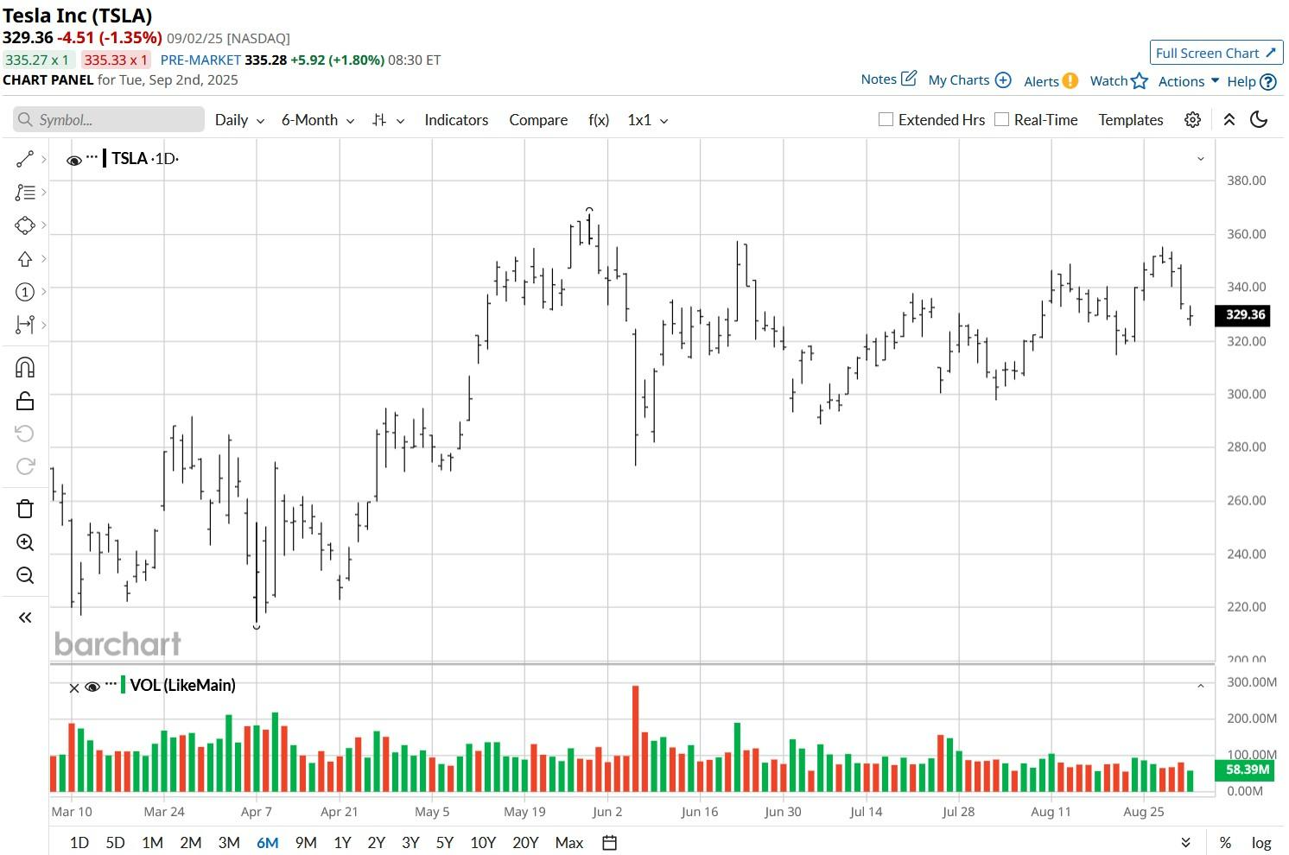Viewport: 1289px width, 855px height.
Task: Delete drawings with the trash icon
Action: tap(25, 509)
